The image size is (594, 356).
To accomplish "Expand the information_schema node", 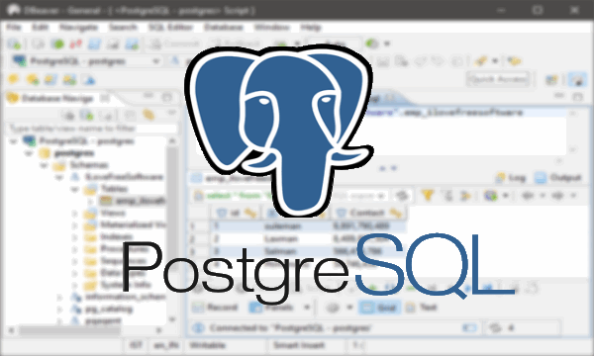I will [59, 298].
